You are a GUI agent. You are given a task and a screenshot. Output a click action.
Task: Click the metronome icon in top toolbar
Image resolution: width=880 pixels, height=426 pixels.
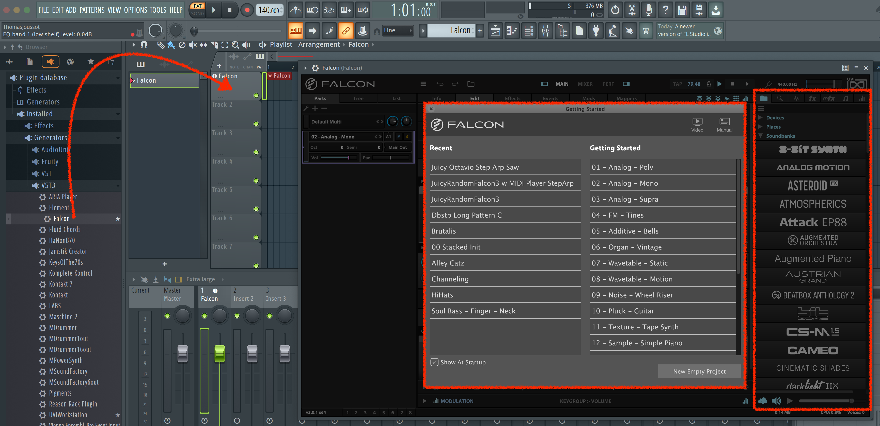[295, 10]
